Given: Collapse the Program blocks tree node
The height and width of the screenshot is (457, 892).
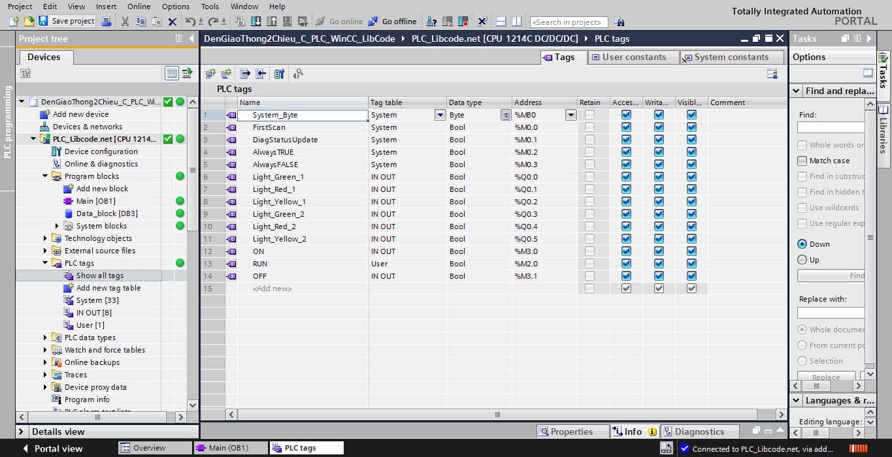Looking at the screenshot, I should pos(45,176).
